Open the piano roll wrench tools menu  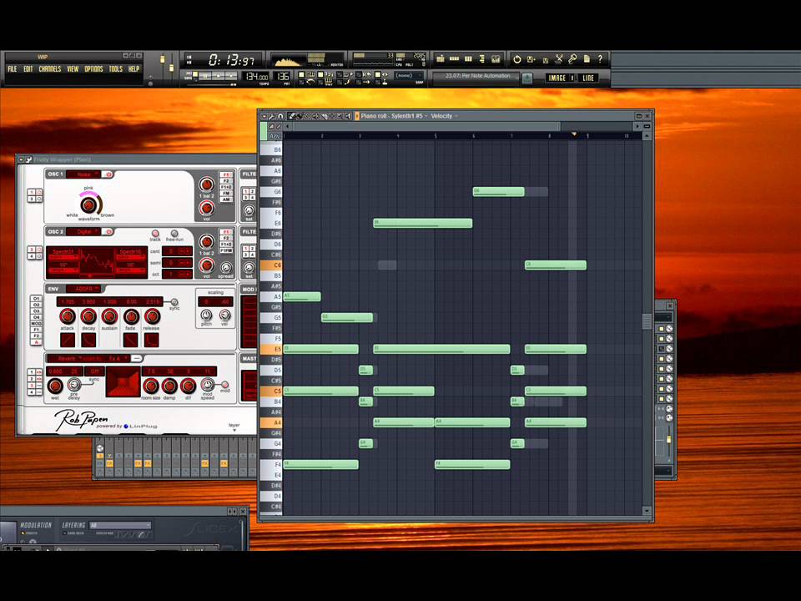pyautogui.click(x=271, y=116)
